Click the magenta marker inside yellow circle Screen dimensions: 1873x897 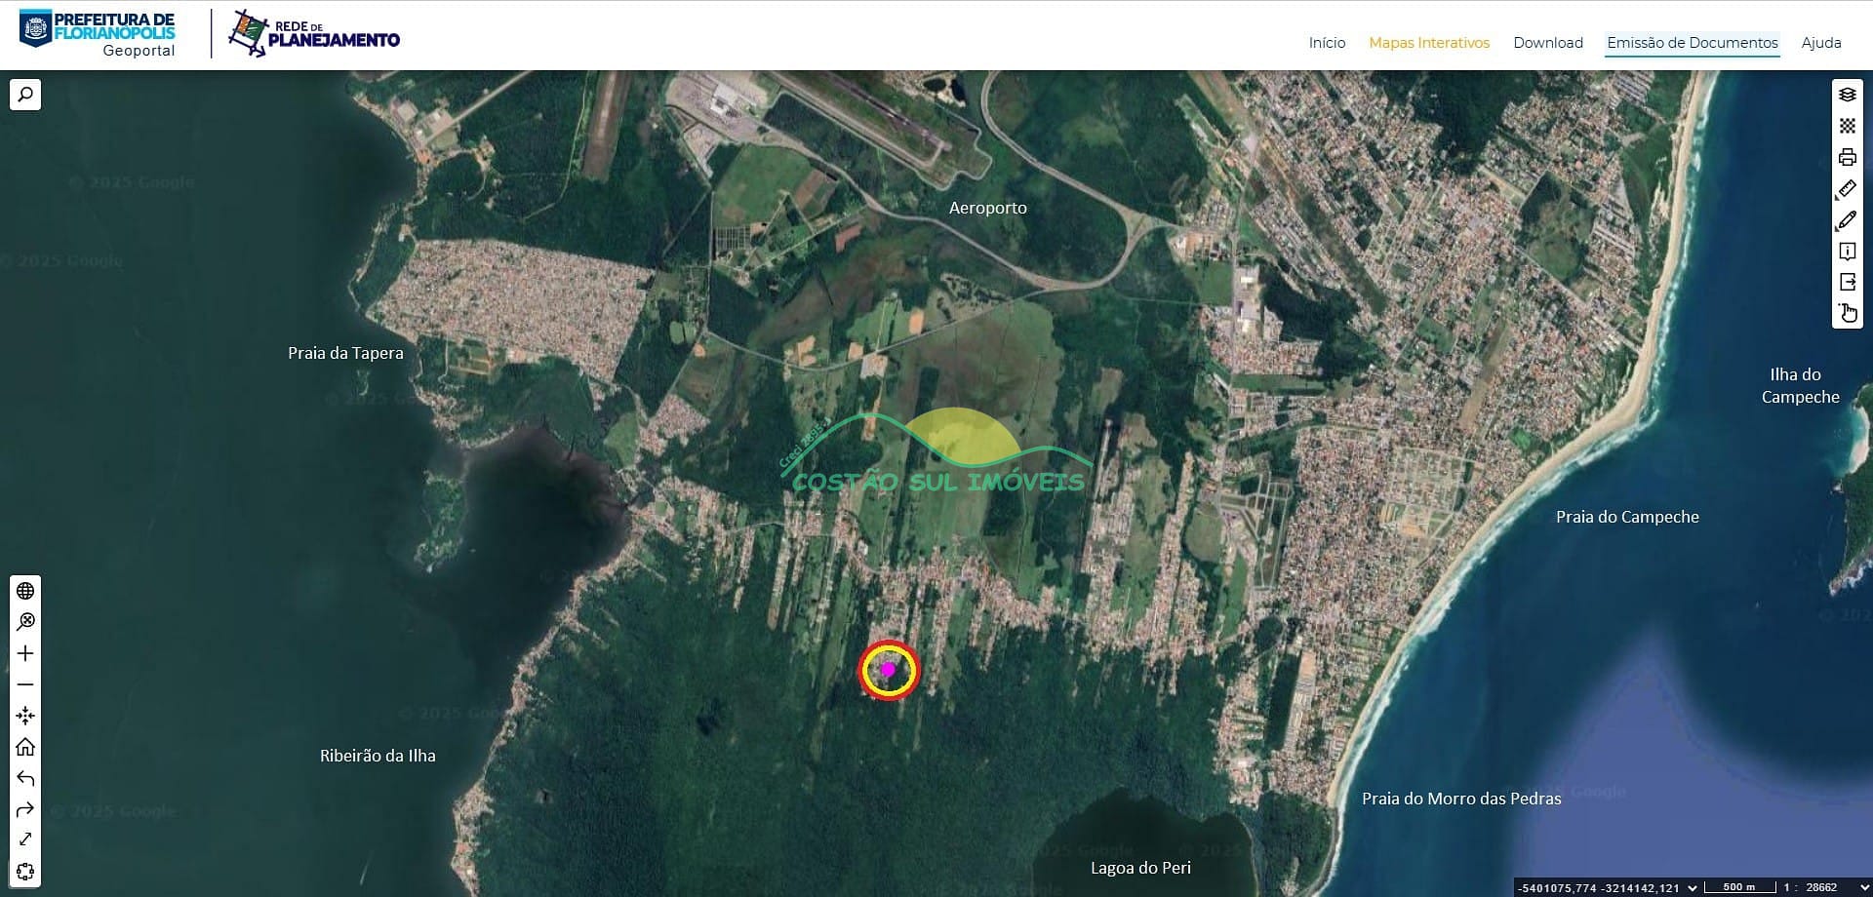point(888,670)
